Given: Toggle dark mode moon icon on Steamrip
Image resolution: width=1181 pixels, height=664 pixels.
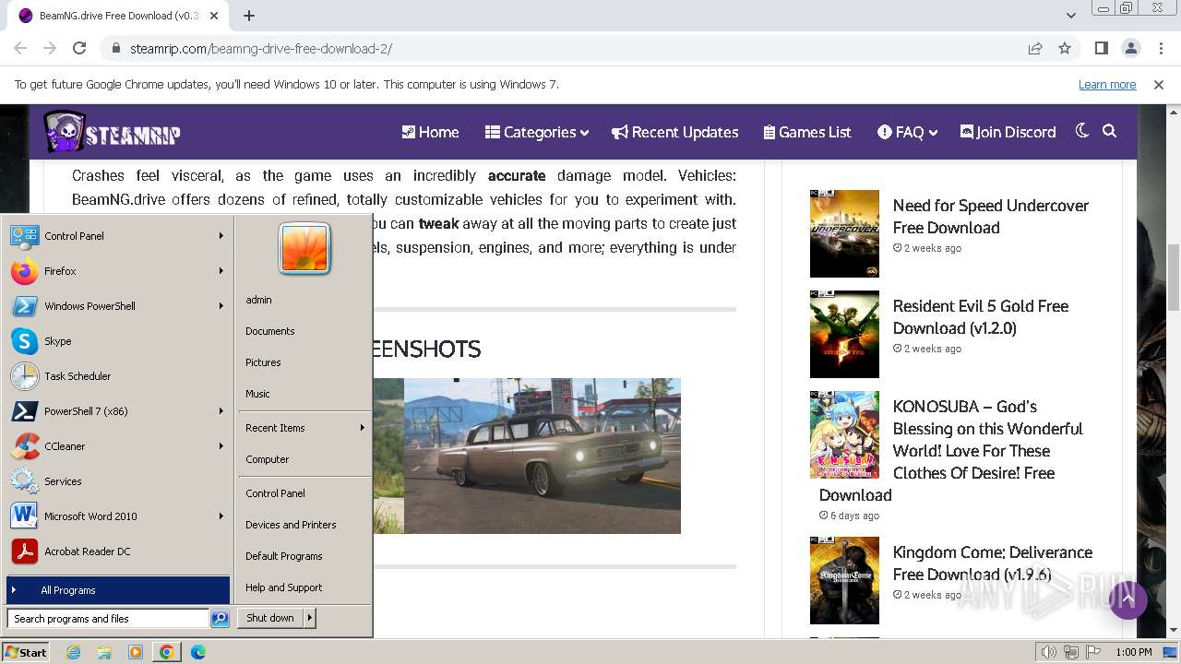Looking at the screenshot, I should pos(1081,131).
